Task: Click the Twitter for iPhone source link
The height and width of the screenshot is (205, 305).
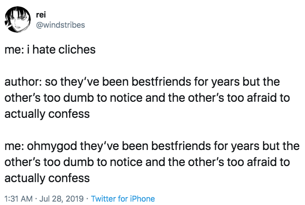Action: point(123,199)
